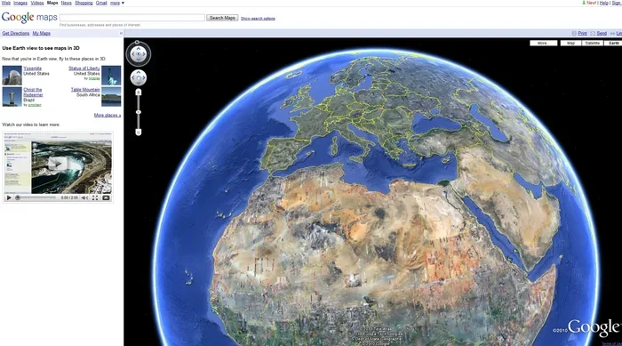Image resolution: width=622 pixels, height=346 pixels.
Task: Switch to the Map view
Action: 570,43
